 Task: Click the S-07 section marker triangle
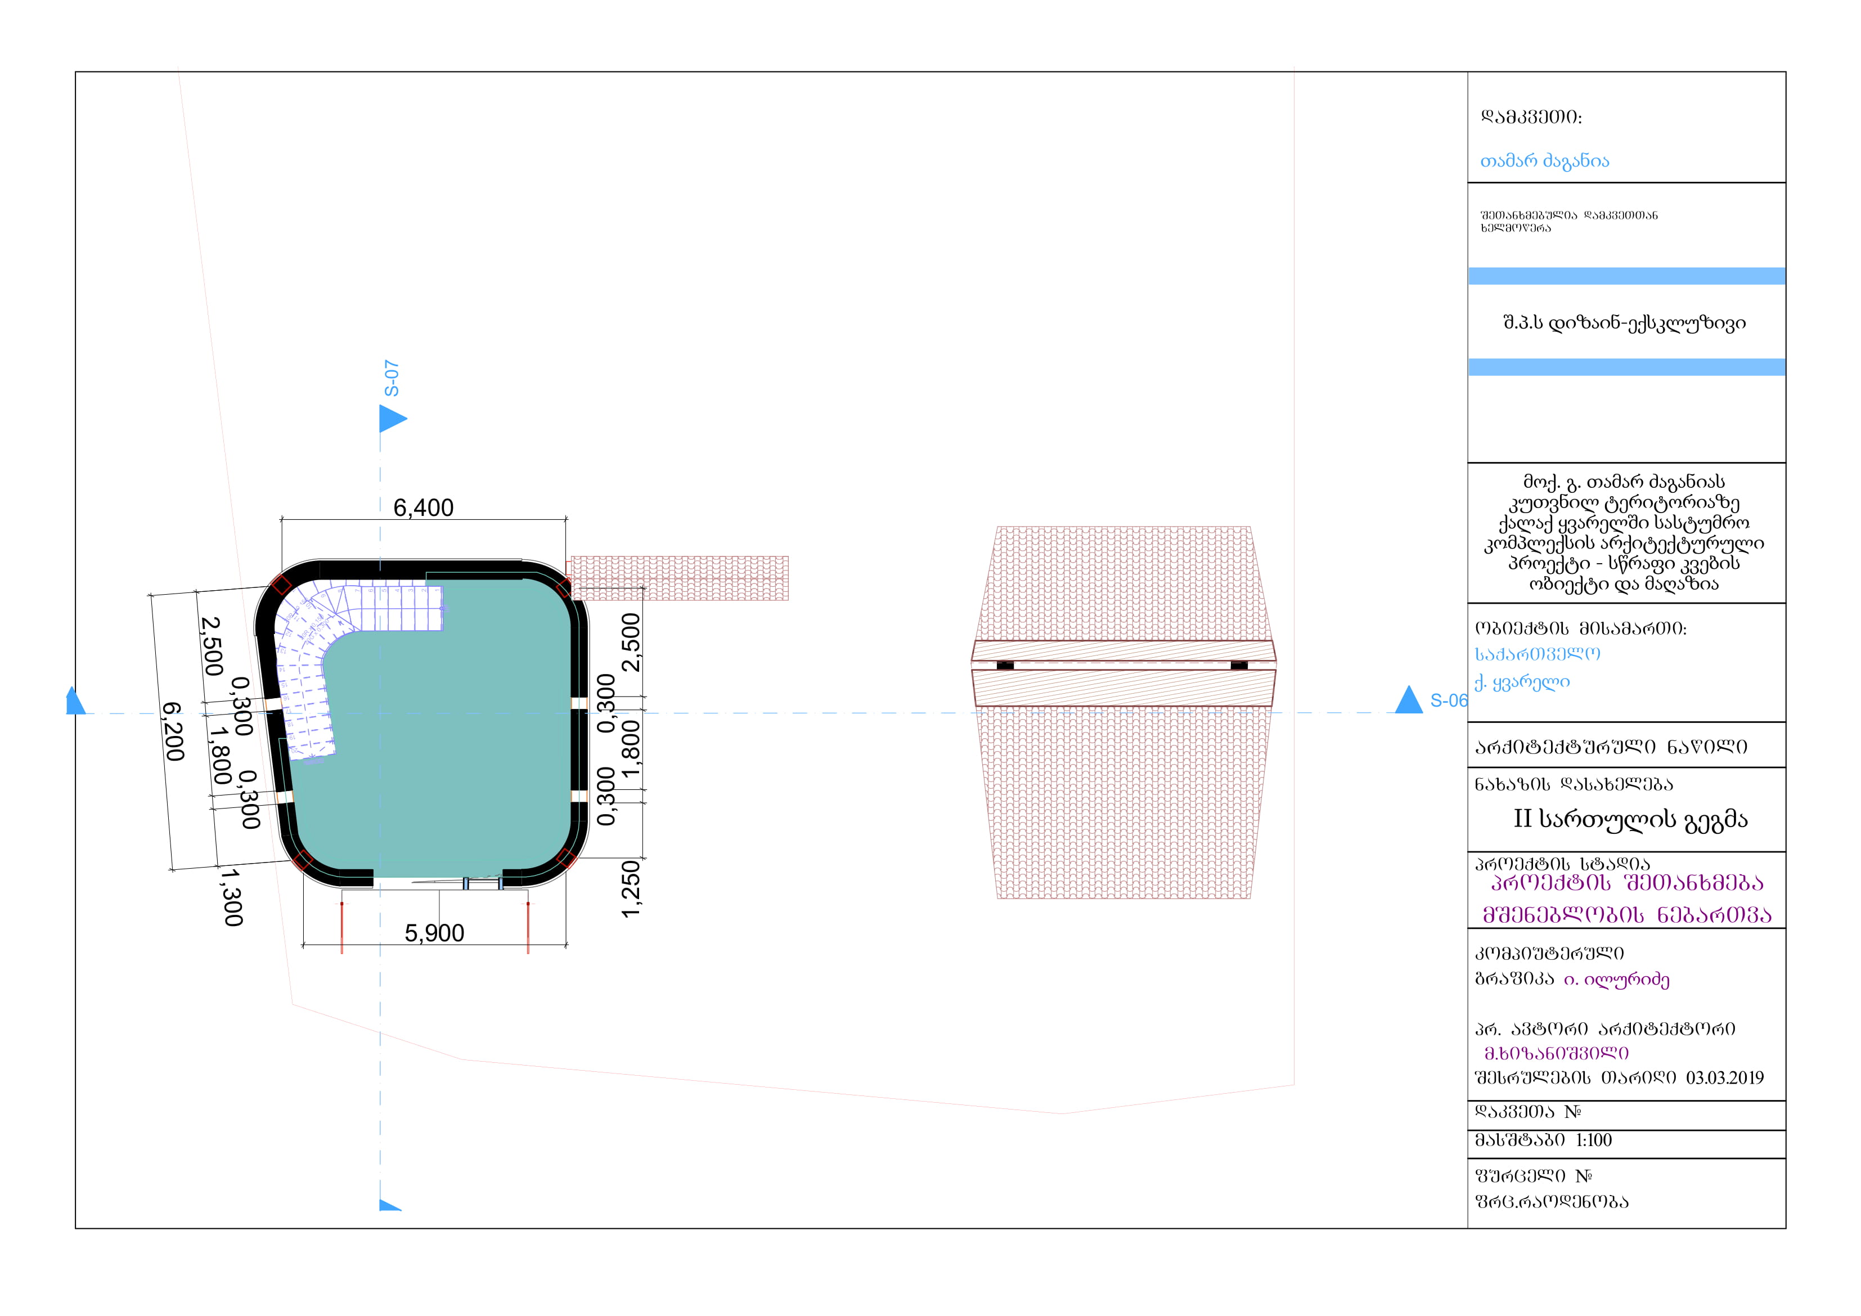pos(390,419)
